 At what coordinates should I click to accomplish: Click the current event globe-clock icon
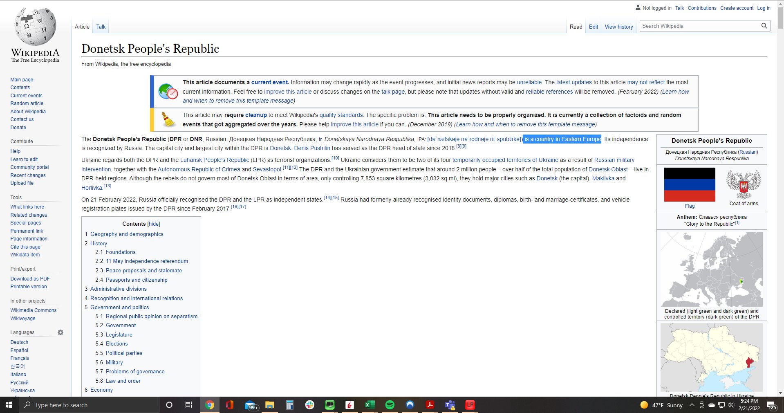(x=168, y=92)
